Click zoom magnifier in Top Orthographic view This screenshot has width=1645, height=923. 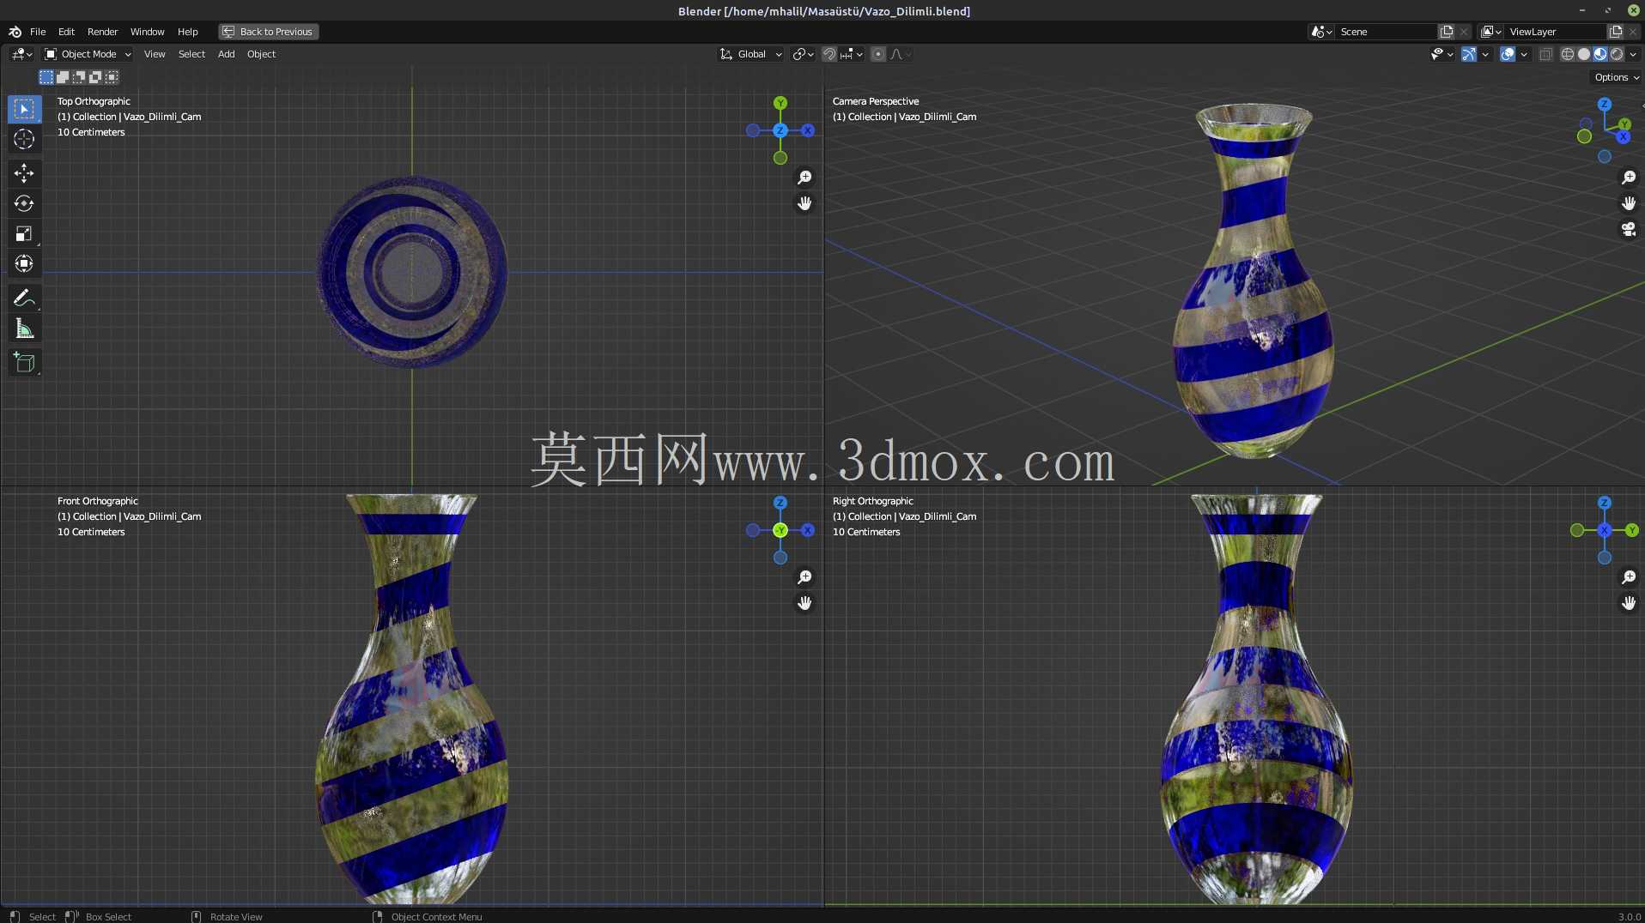click(x=804, y=178)
